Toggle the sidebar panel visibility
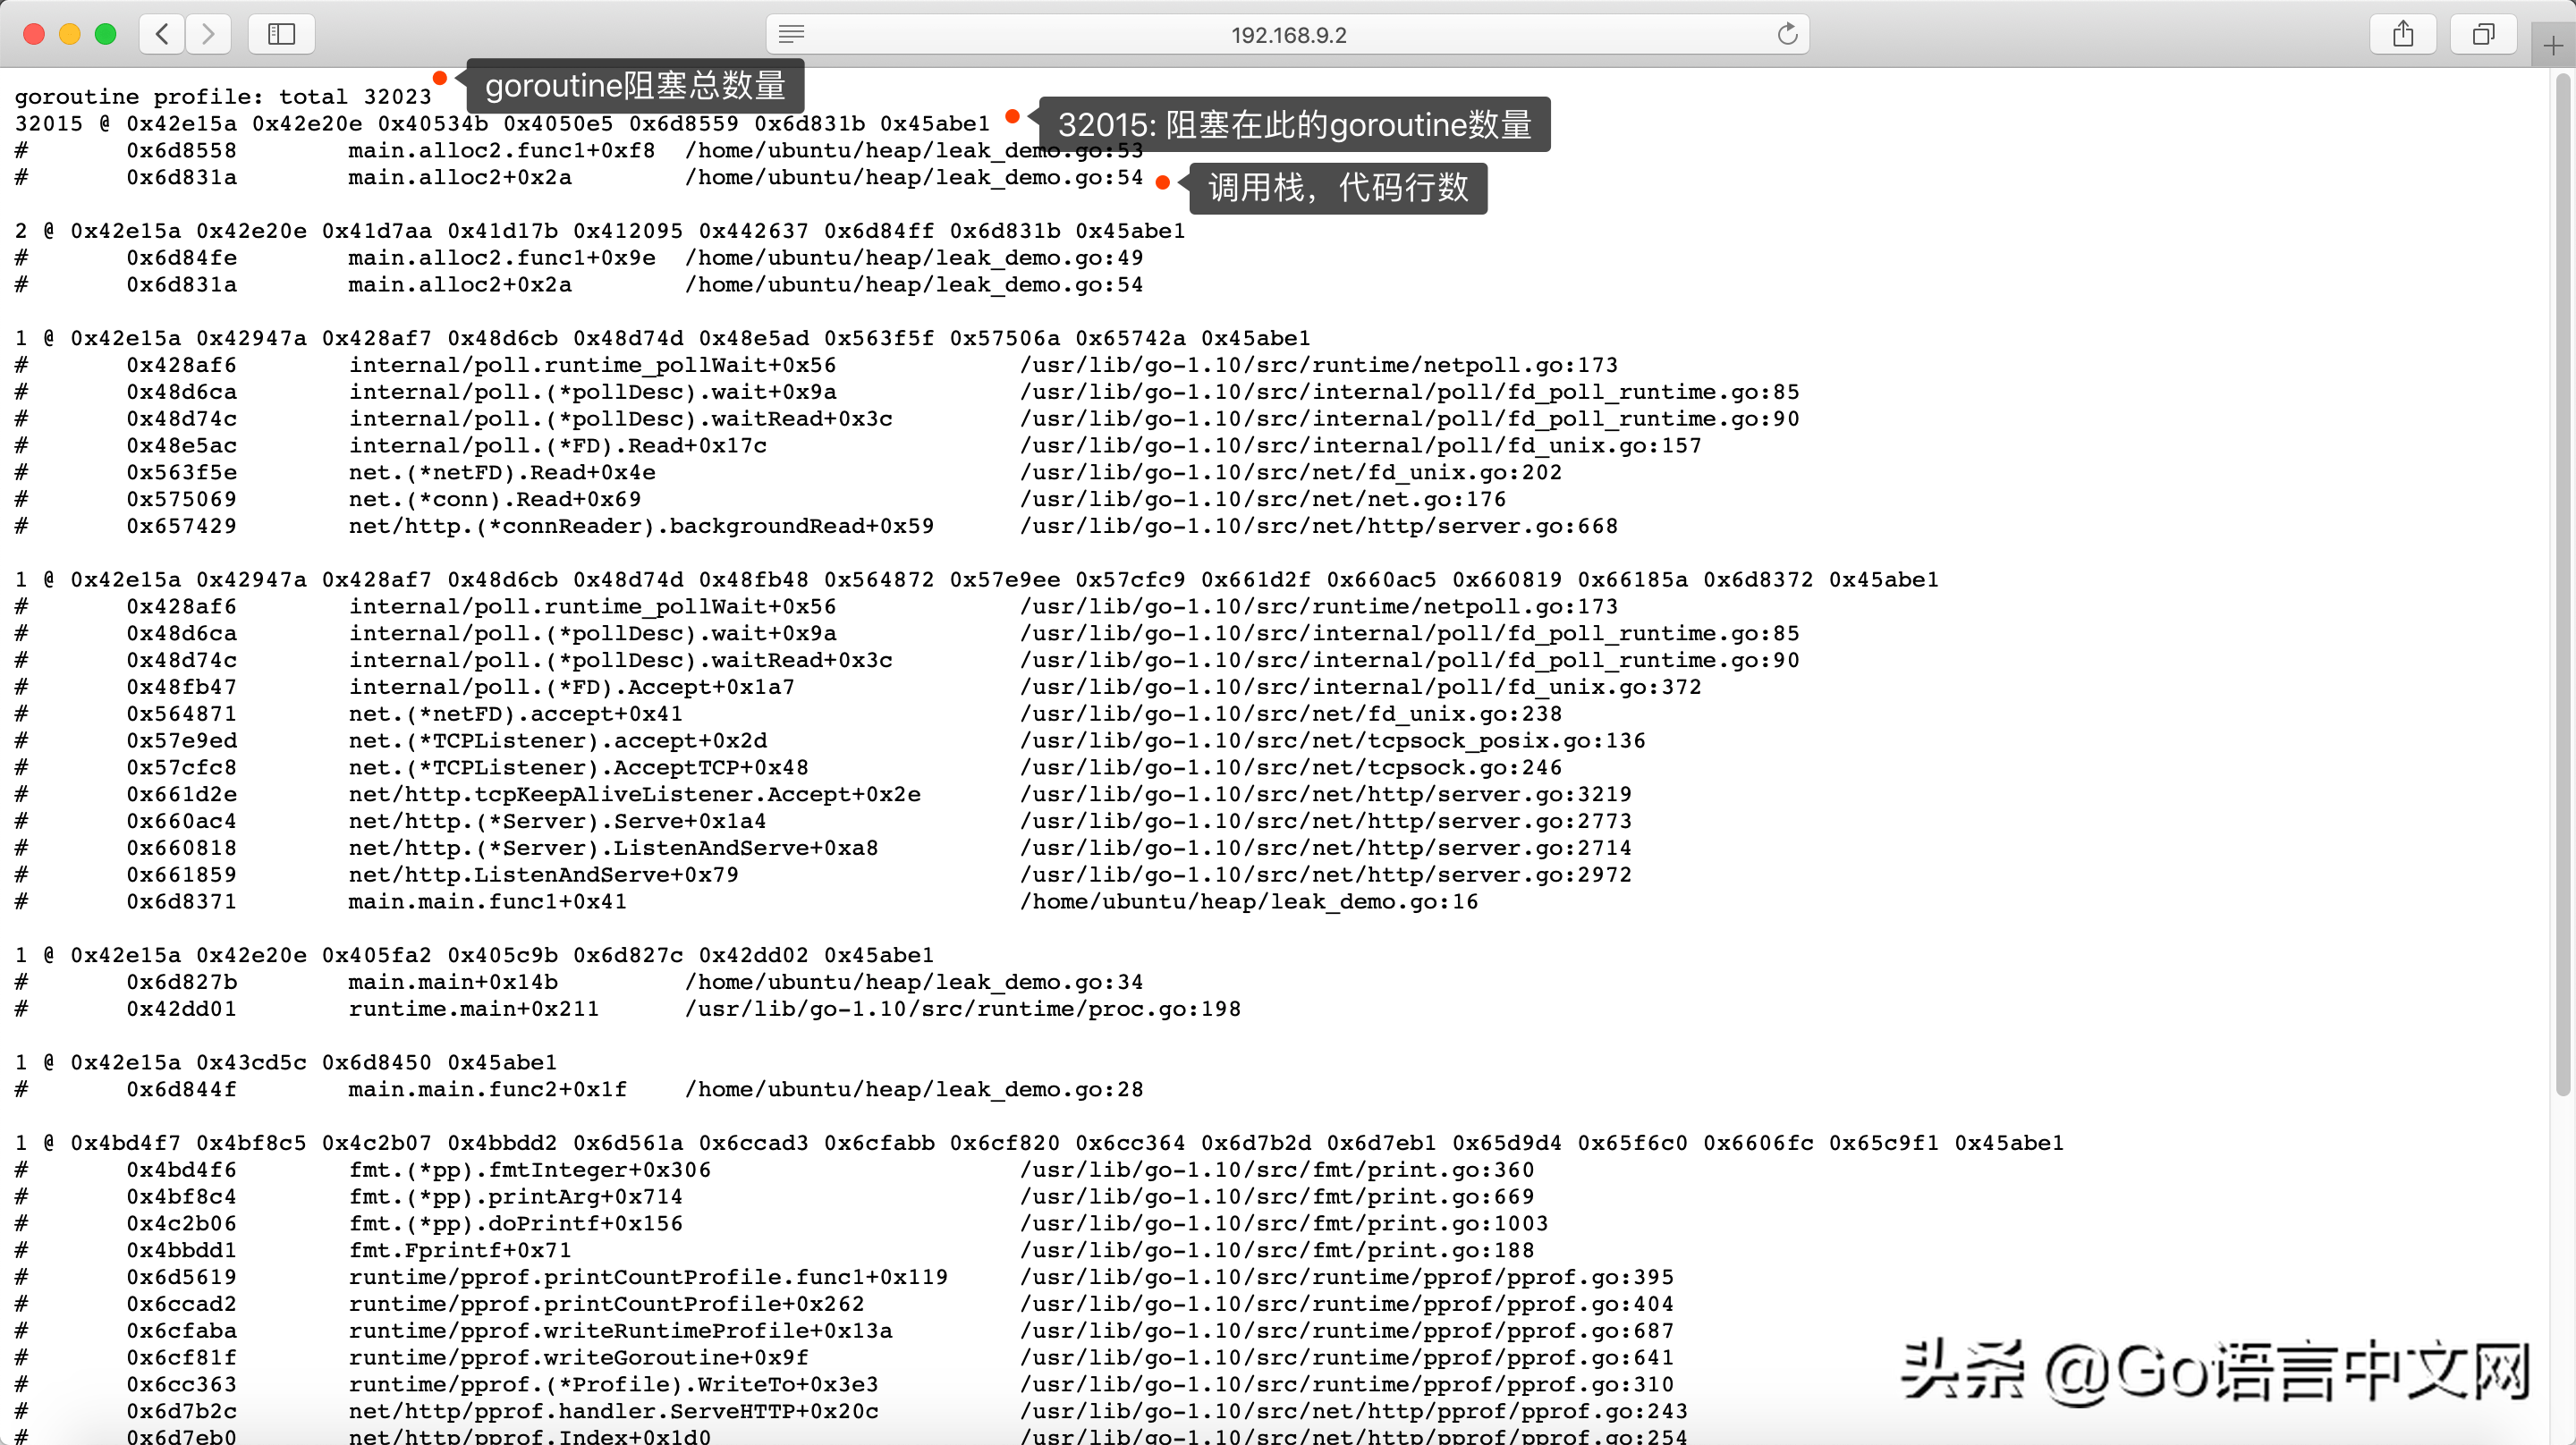The width and height of the screenshot is (2576, 1445). 280,33
